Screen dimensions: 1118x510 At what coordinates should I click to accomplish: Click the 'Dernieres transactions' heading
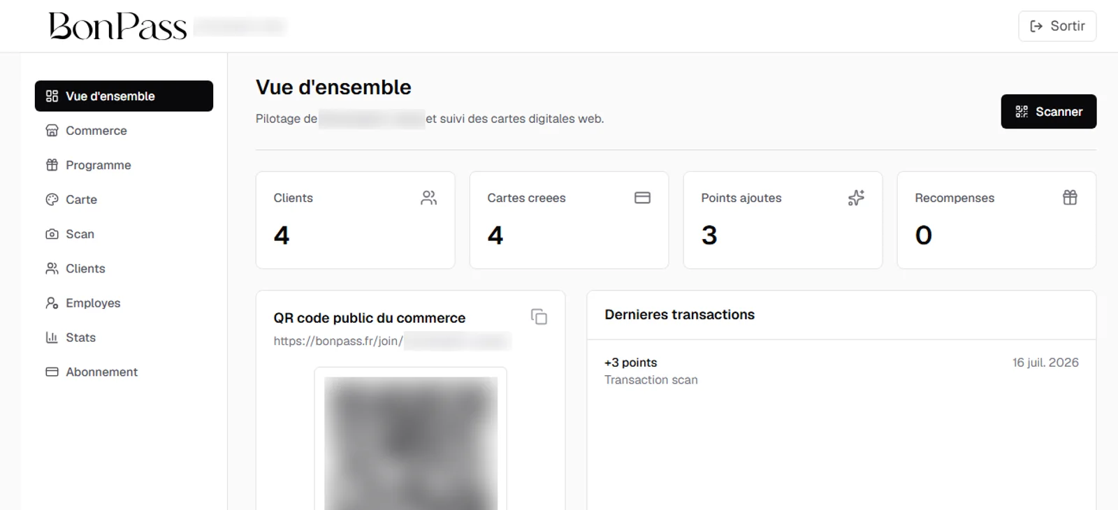point(679,315)
